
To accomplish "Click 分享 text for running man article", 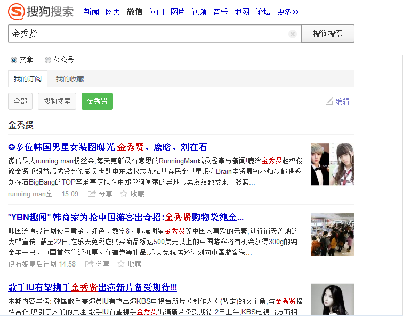I will tap(106, 194).
